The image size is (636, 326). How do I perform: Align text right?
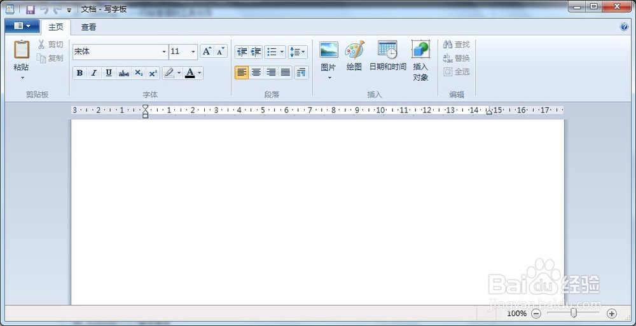[271, 72]
